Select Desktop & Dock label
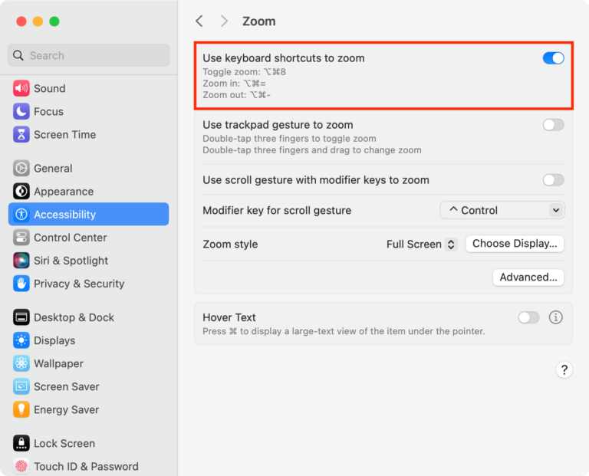Screen dimensions: 589x476 click(x=74, y=317)
